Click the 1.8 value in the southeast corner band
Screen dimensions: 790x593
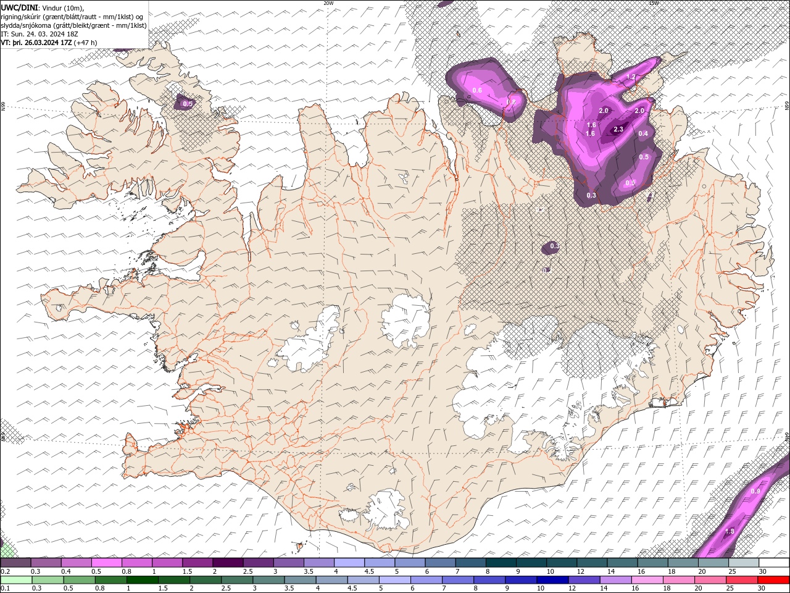coord(730,531)
